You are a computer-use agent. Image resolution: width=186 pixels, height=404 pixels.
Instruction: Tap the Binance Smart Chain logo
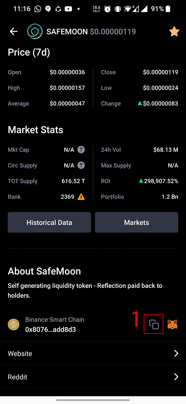[x=14, y=324]
